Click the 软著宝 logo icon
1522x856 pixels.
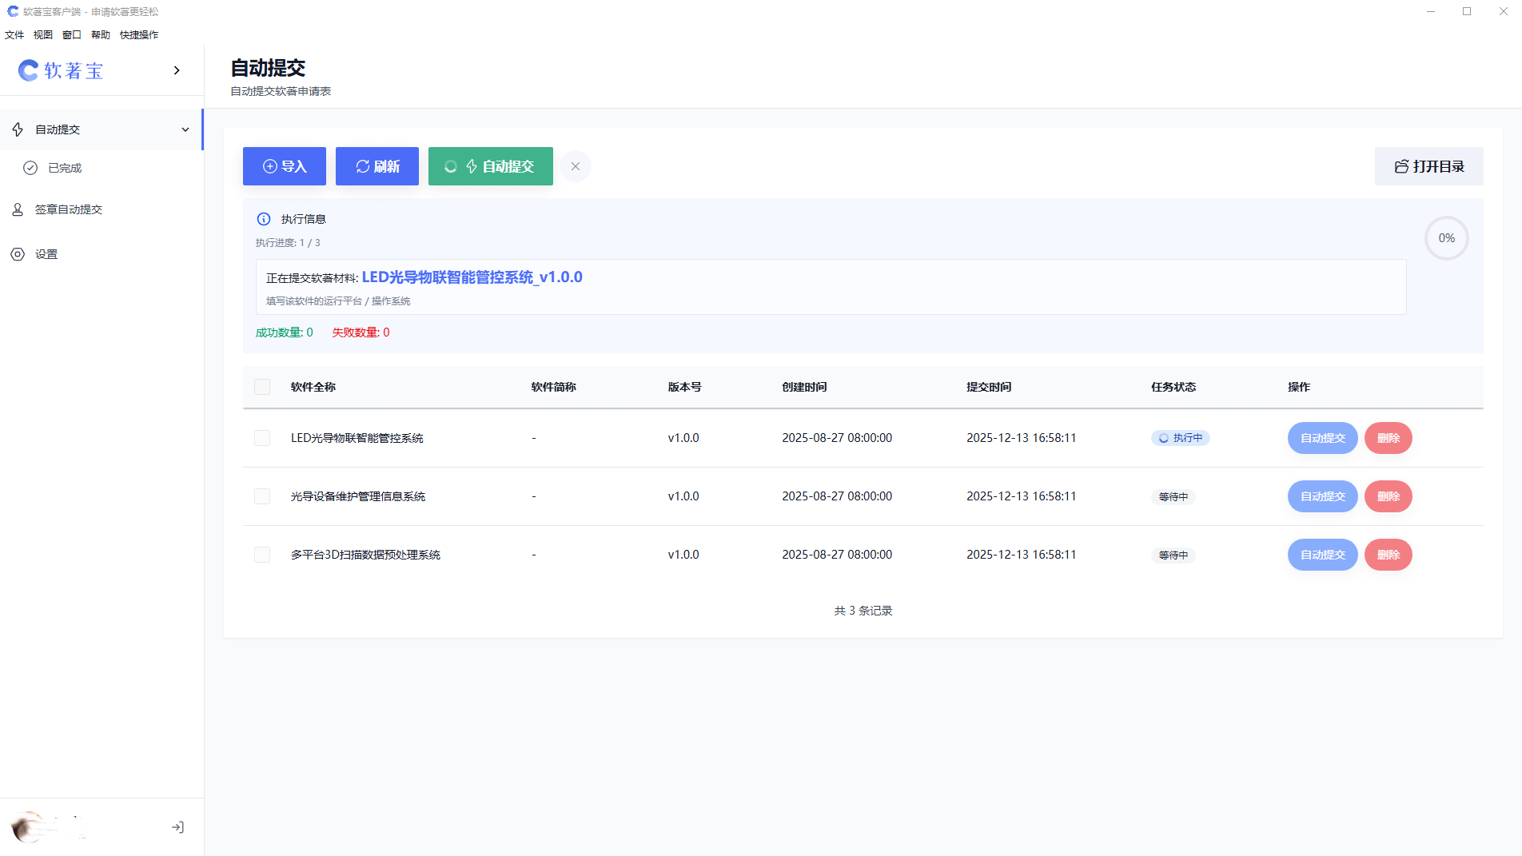click(x=29, y=71)
